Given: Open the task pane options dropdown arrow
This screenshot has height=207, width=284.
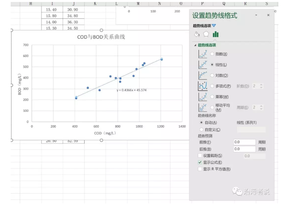Looking at the screenshot, I should 256,15.
